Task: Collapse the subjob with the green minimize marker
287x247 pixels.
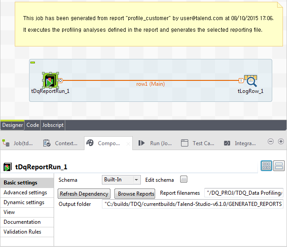Action: pyautogui.click(x=33, y=63)
